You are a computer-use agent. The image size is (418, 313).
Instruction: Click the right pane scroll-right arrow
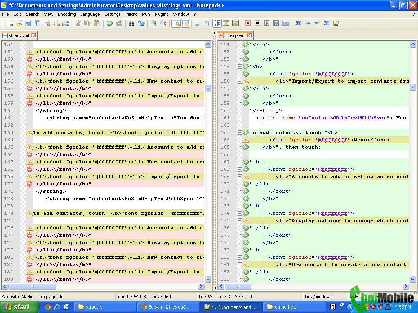tap(406, 287)
